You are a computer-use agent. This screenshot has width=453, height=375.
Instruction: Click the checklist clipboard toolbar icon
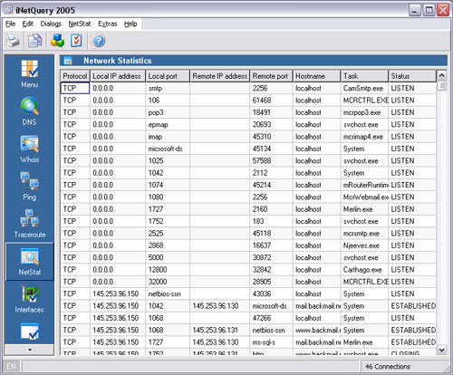tap(76, 41)
